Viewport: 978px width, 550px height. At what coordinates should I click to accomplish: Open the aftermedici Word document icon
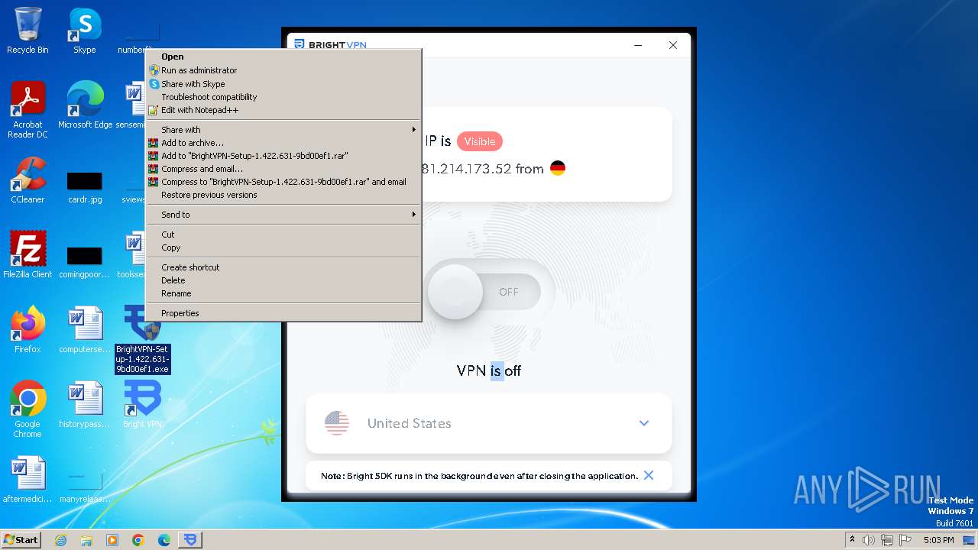(x=28, y=480)
